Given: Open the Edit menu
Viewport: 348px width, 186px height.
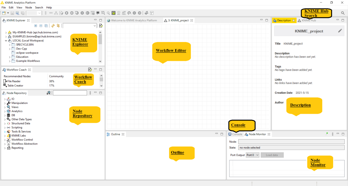Looking at the screenshot, I should (x=11, y=7).
